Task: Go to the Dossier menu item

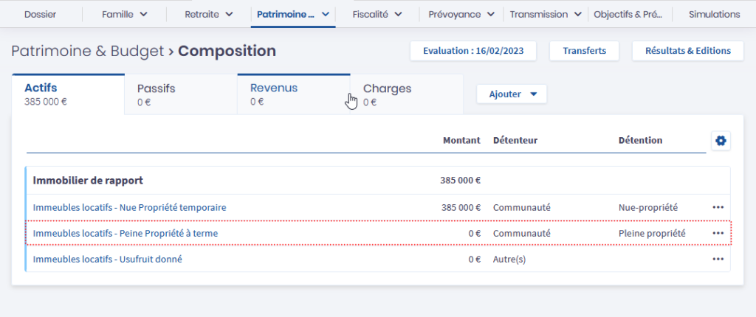Action: click(40, 14)
